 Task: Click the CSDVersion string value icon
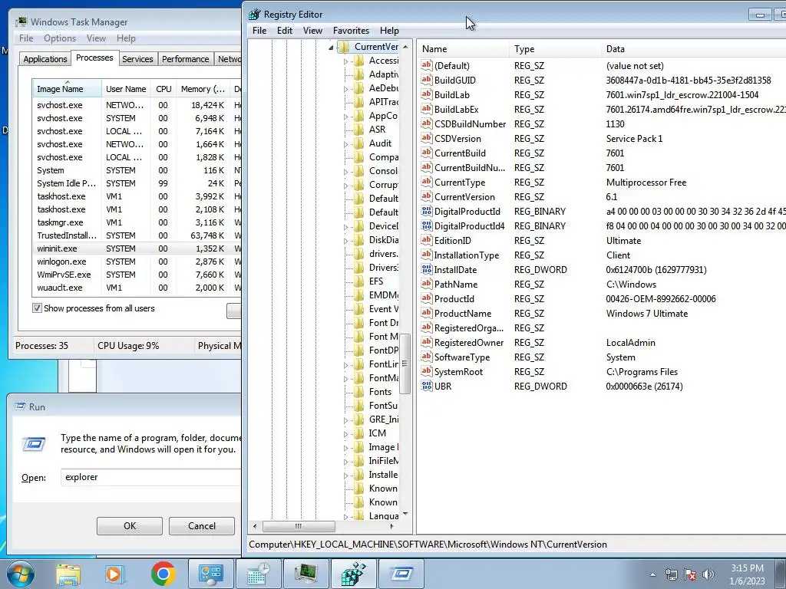pos(427,138)
